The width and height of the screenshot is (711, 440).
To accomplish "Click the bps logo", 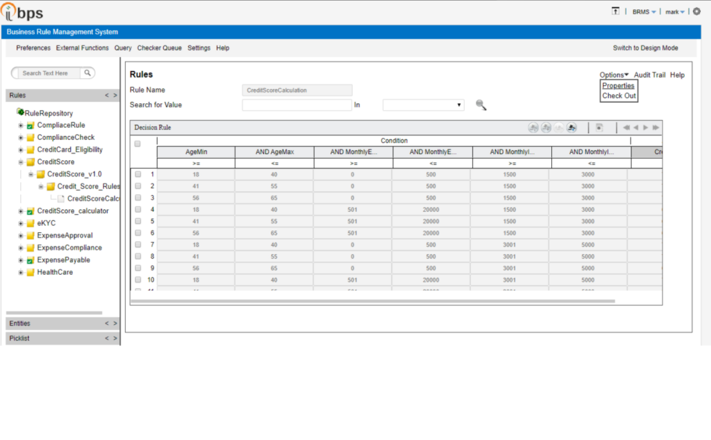I will click(x=22, y=12).
